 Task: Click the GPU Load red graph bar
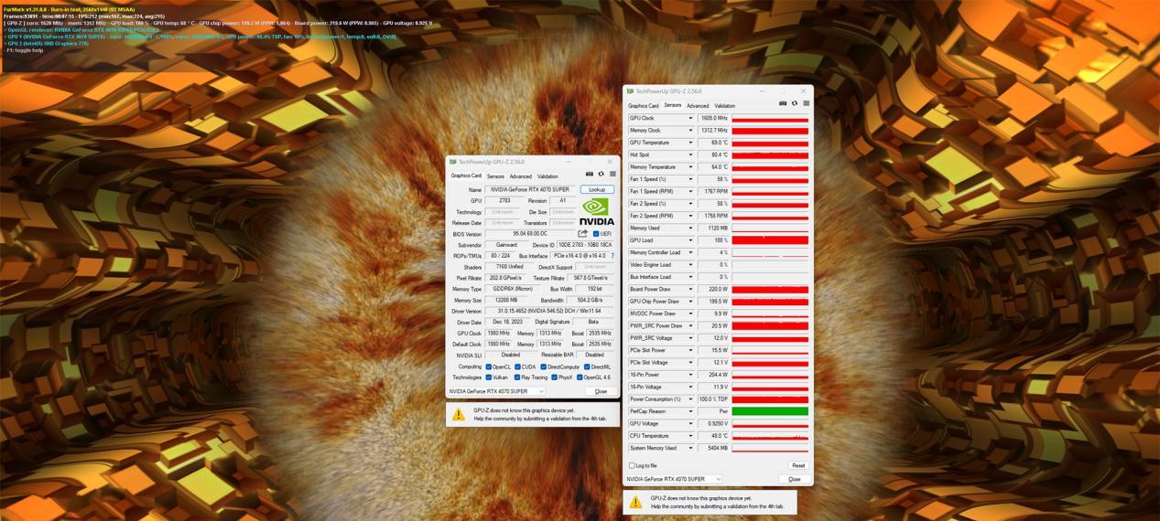pos(770,240)
